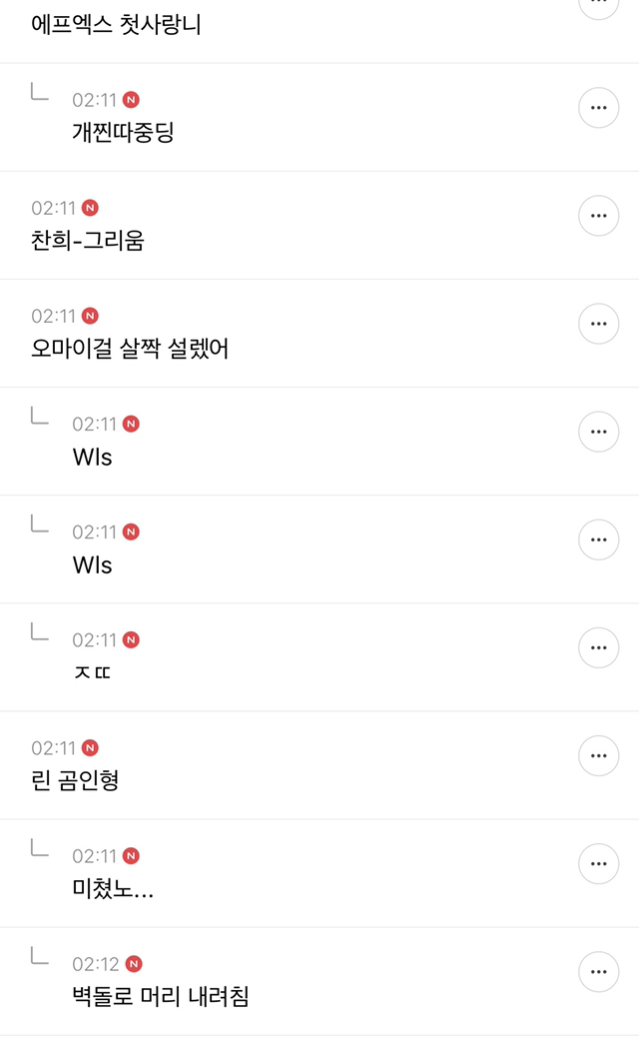
Task: Click red N badge on 02:12 reply
Action: point(134,964)
